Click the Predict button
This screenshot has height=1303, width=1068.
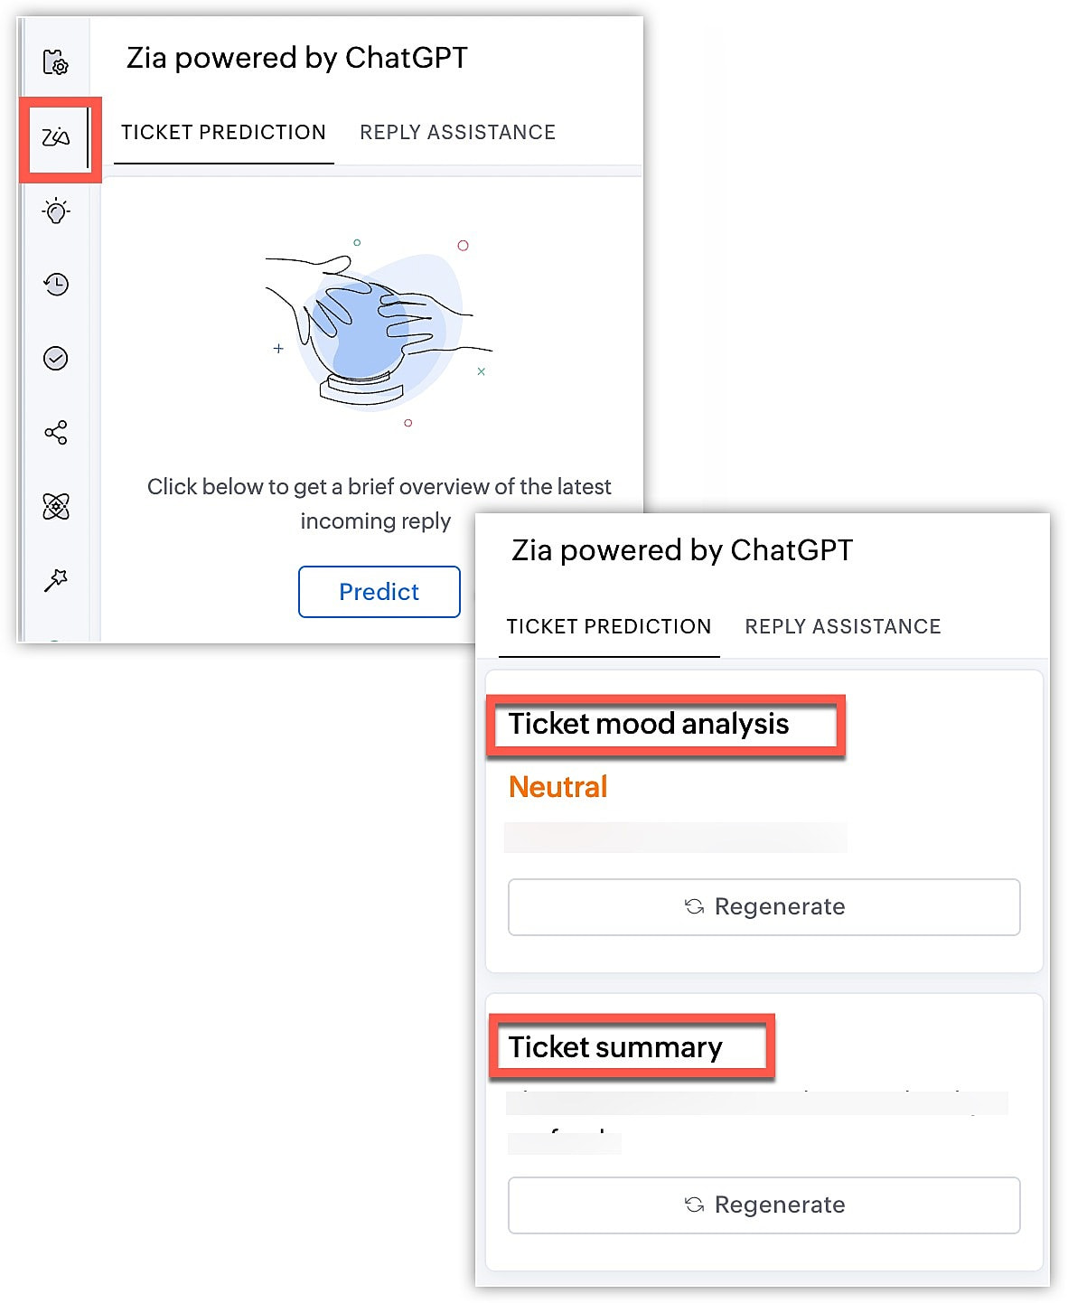379,592
